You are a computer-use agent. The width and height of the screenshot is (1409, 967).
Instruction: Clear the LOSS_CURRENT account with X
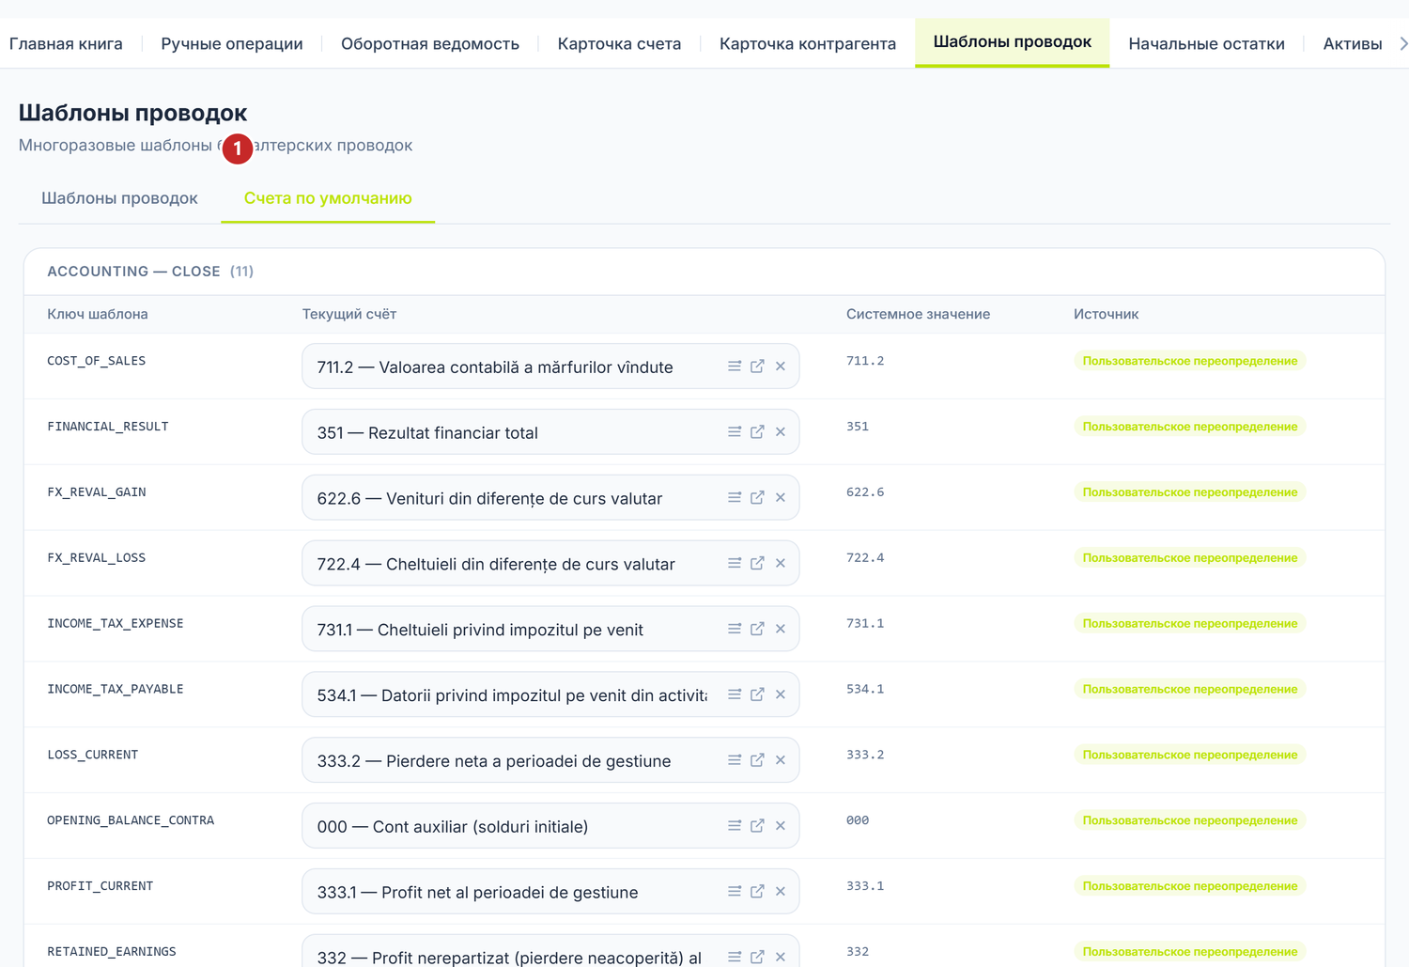(x=781, y=760)
